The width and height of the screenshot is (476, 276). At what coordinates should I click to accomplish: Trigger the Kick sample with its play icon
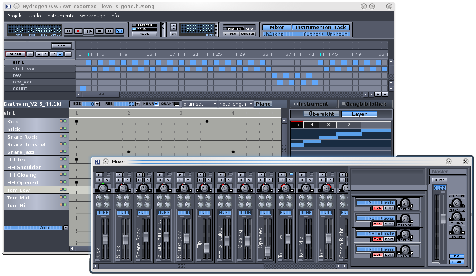[99, 174]
